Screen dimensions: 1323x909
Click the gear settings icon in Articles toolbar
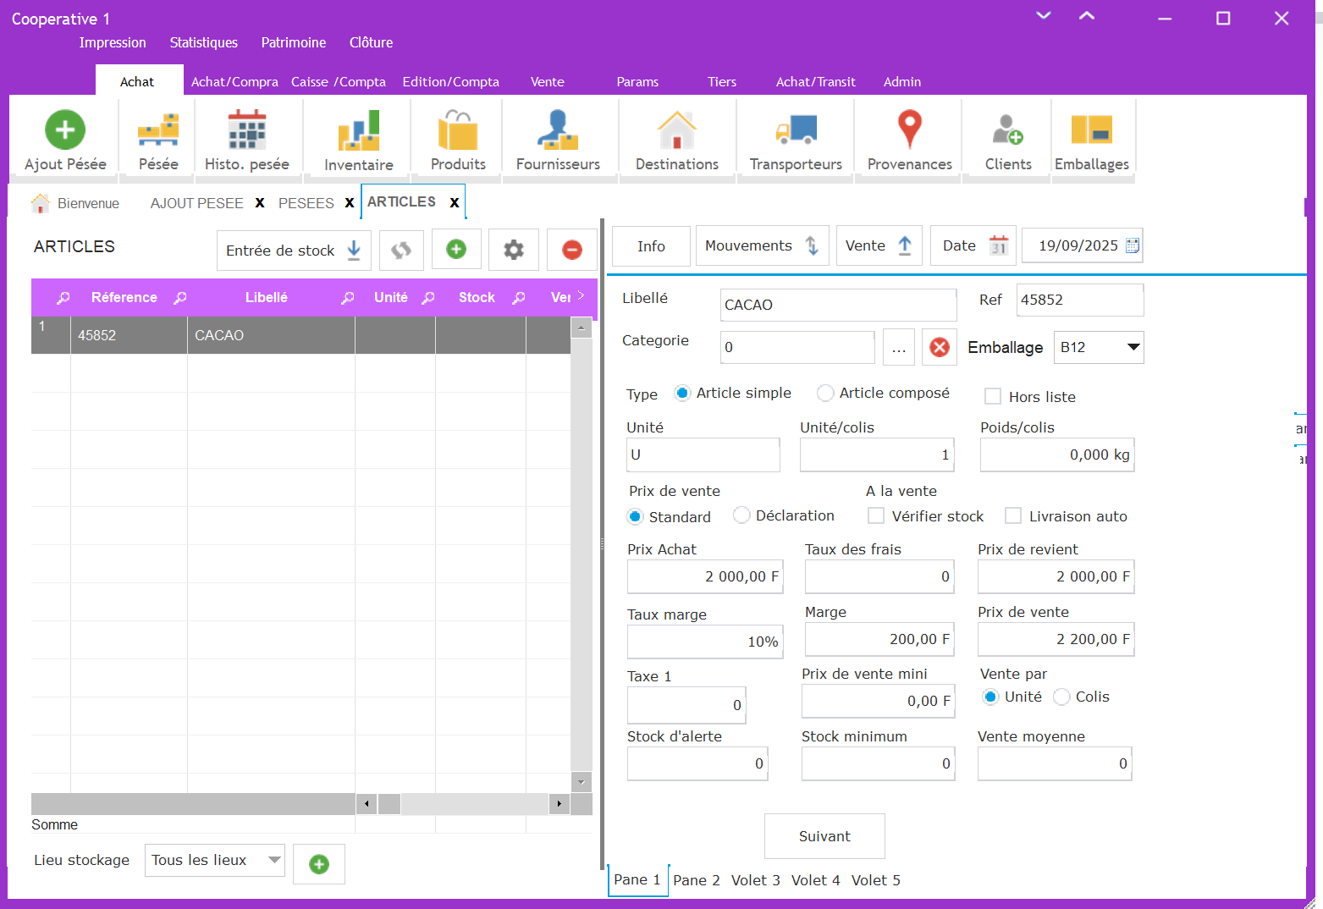point(514,250)
